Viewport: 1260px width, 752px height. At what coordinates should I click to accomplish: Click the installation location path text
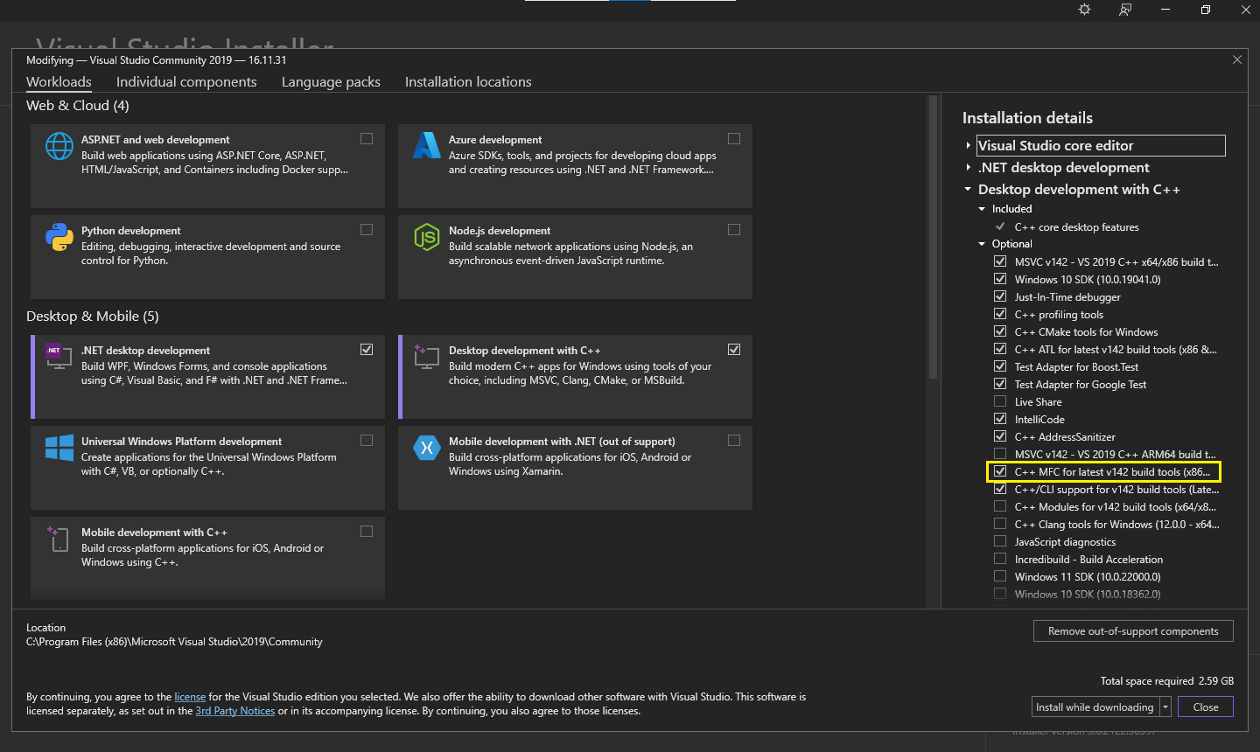174,642
